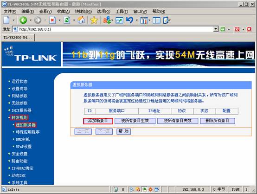Click the grey Forward arrow icon
The height and width of the screenshot is (194, 257).
coord(38,20)
